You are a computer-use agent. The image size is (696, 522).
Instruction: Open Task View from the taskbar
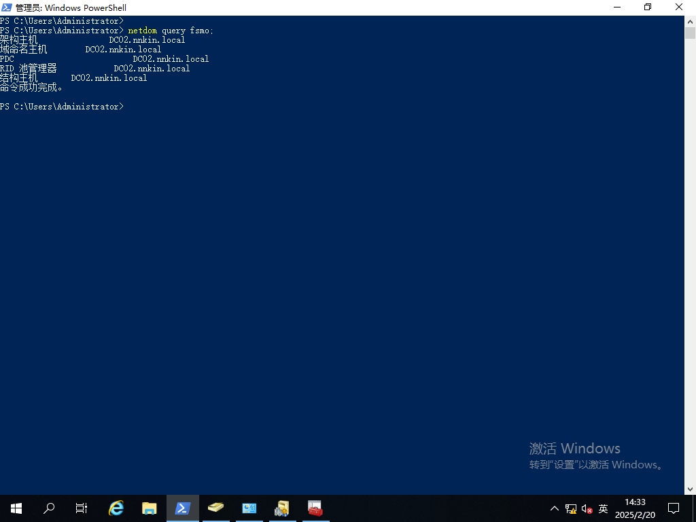pos(82,508)
